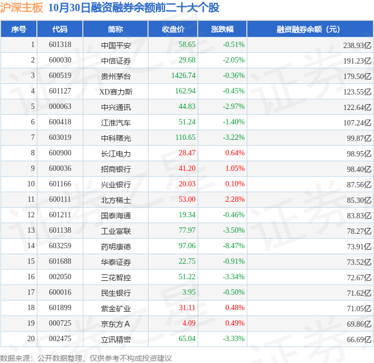Image resolution: width=374 pixels, height=363 pixels.
Task: Click stock name 紫金矿业
Action: coord(116,309)
